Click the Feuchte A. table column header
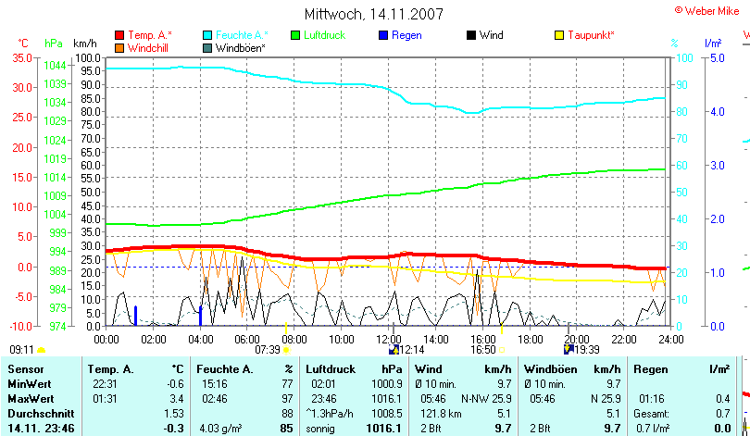750x436 pixels. [x=224, y=369]
